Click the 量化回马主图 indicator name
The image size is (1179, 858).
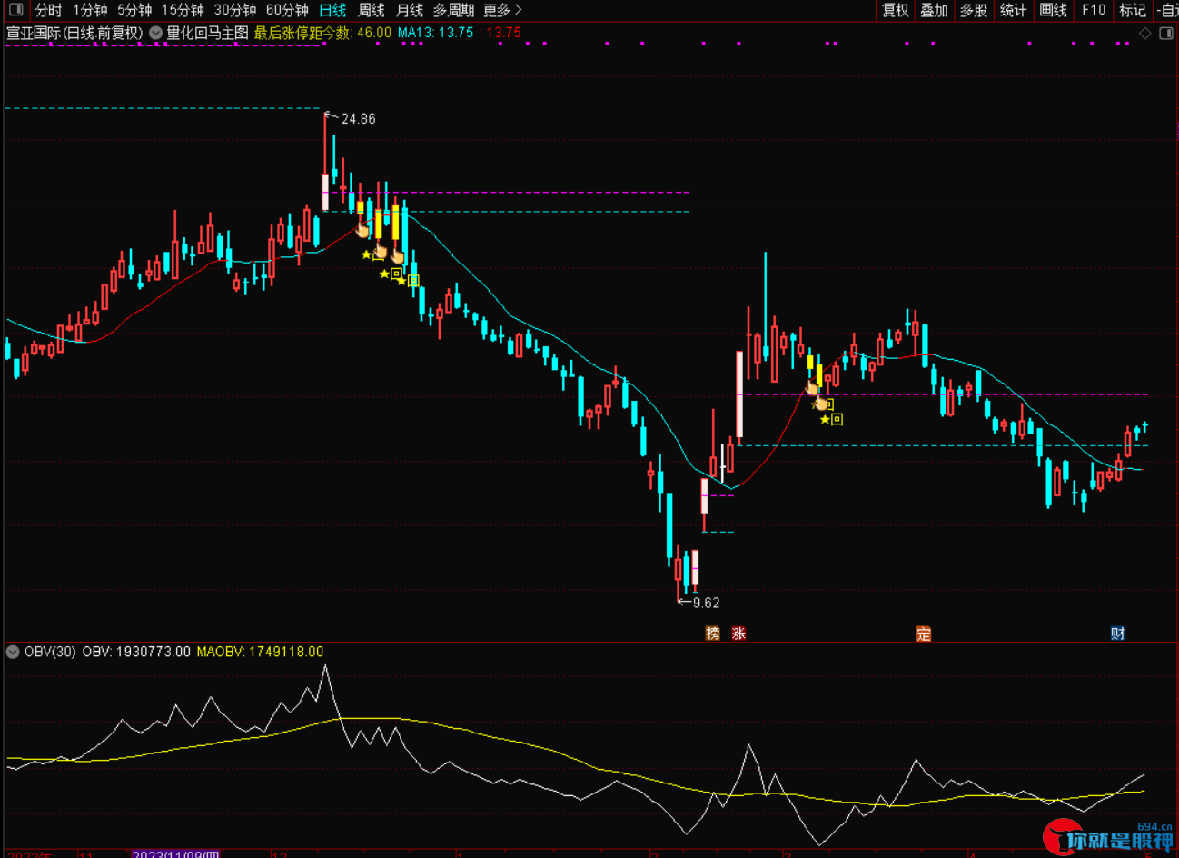point(207,33)
